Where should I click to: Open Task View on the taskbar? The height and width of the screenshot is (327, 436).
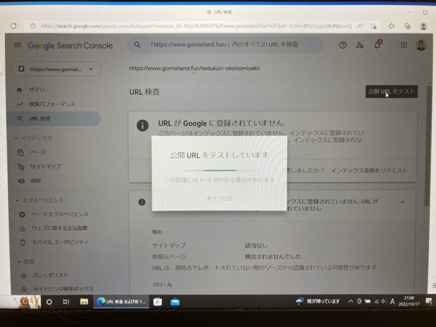click(x=66, y=302)
